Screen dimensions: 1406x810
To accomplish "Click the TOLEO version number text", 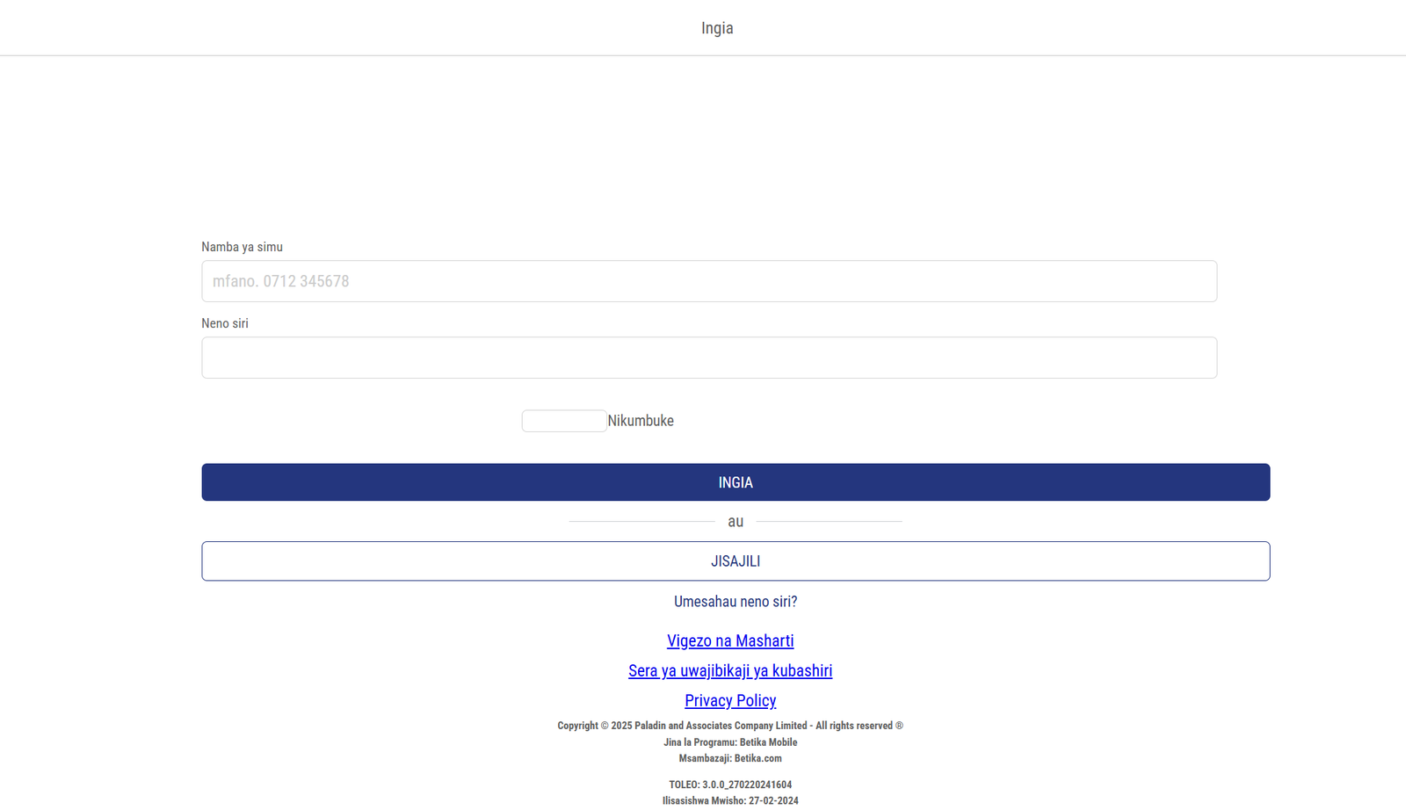I will click(x=730, y=785).
